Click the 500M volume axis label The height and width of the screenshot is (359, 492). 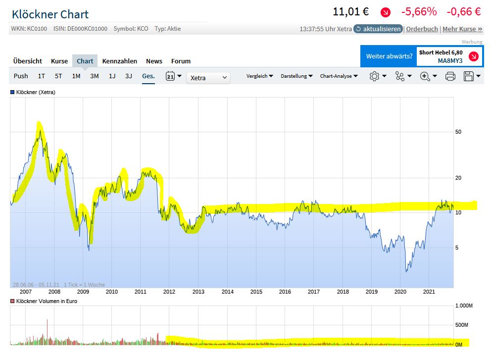click(462, 325)
